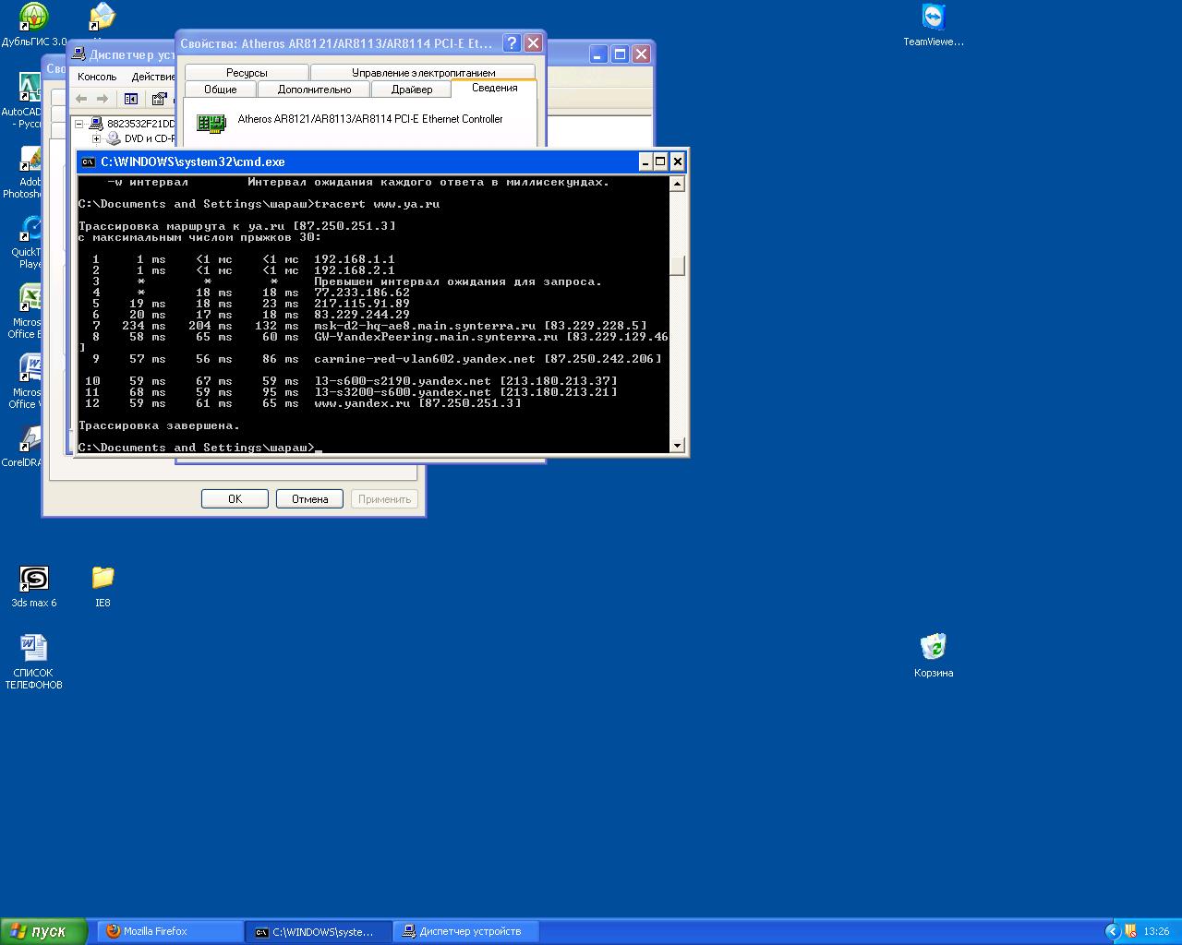Open Корзина recycle bin icon
This screenshot has height=945, width=1182.
coord(934,647)
